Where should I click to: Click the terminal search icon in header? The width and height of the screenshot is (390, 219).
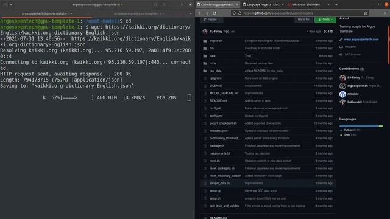(x=155, y=4)
